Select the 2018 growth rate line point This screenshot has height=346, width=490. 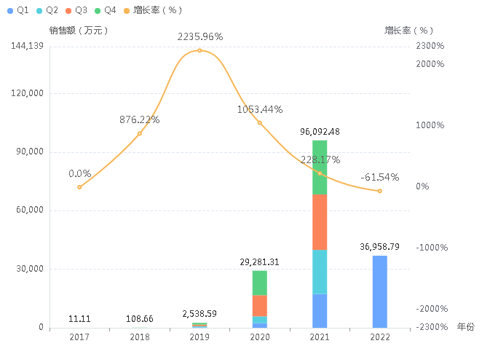[139, 133]
